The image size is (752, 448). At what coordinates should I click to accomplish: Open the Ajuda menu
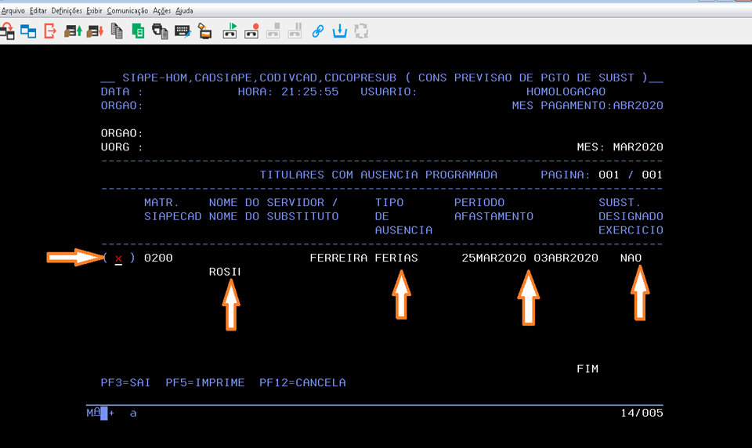pos(184,10)
